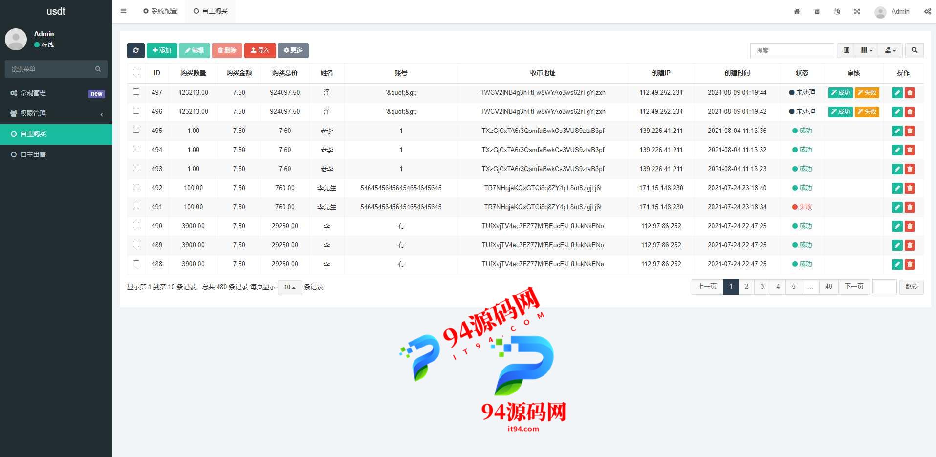The width and height of the screenshot is (936, 457).
Task: Toggle the table card view icon
Action: [x=847, y=50]
